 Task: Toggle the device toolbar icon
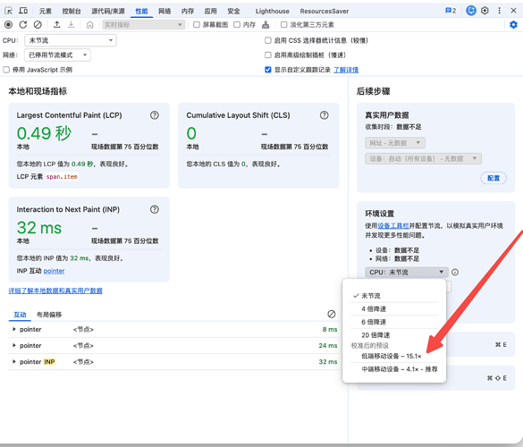coord(23,11)
